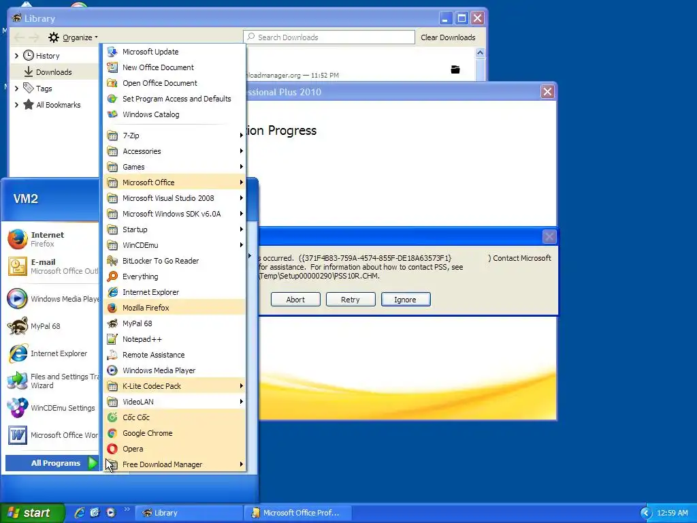
Task: Expand the Free Download Manager submenu
Action: click(x=174, y=464)
